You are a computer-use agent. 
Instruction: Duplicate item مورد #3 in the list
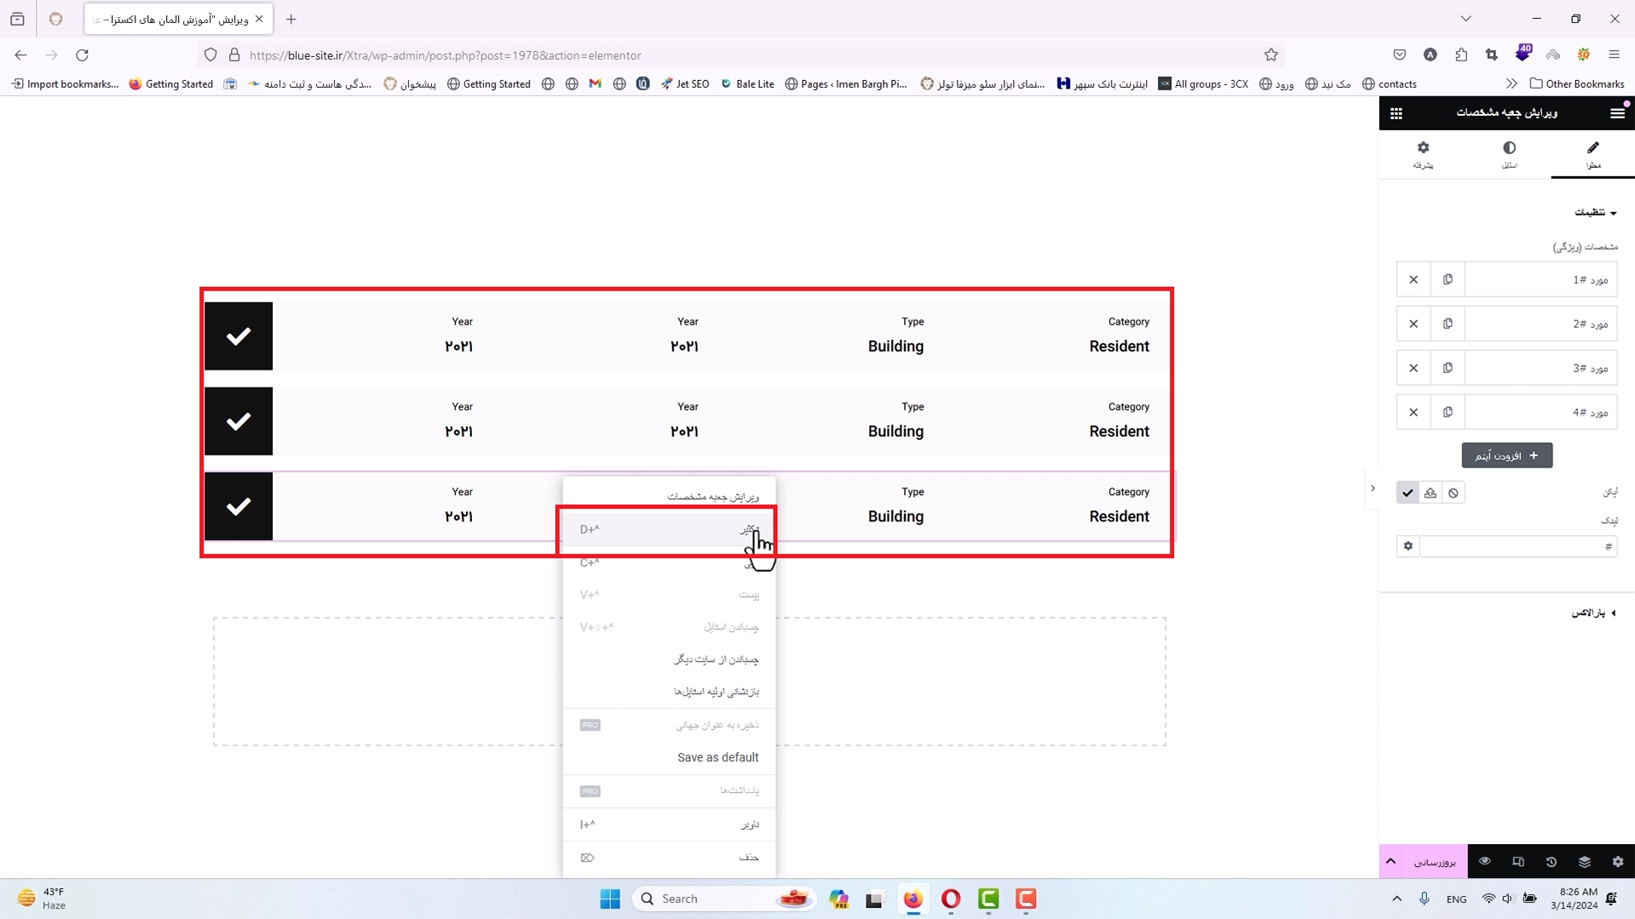1448,368
